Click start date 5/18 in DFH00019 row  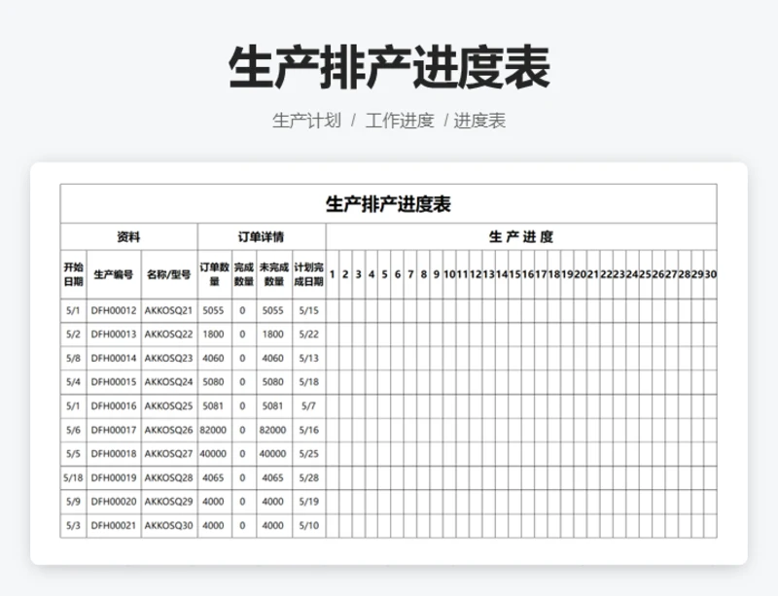point(73,478)
